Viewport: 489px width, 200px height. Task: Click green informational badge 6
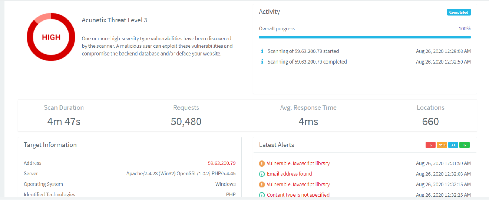tap(465, 145)
